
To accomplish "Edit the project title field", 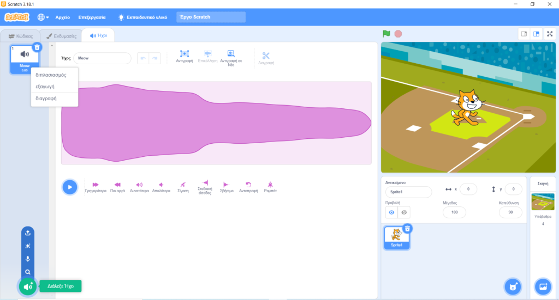I will 211,17.
